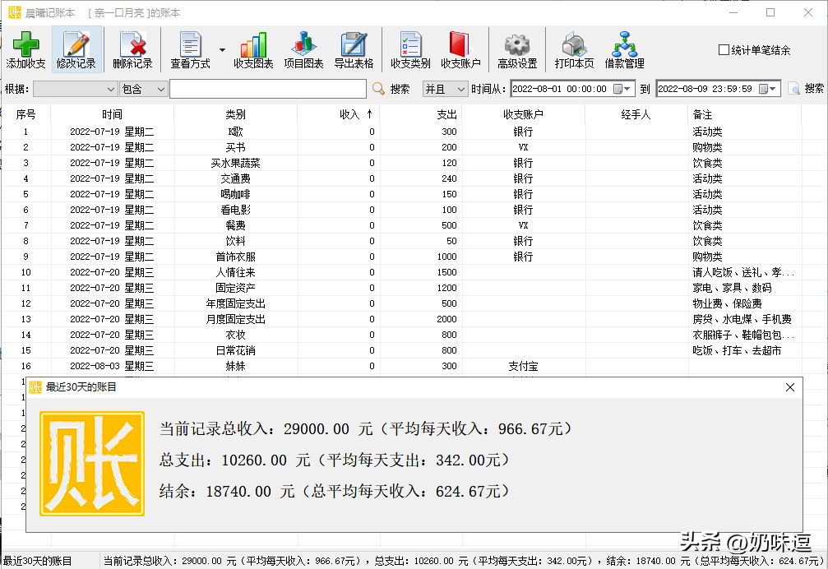Select the 看电影 row

401,210
